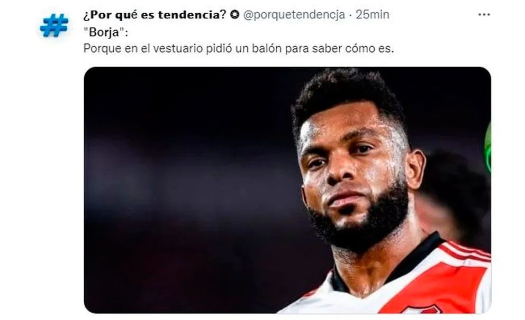Image resolution: width=525 pixels, height=320 pixels.
Task: Click the red shoulder stripes on jersey
Action: pos(466,251)
